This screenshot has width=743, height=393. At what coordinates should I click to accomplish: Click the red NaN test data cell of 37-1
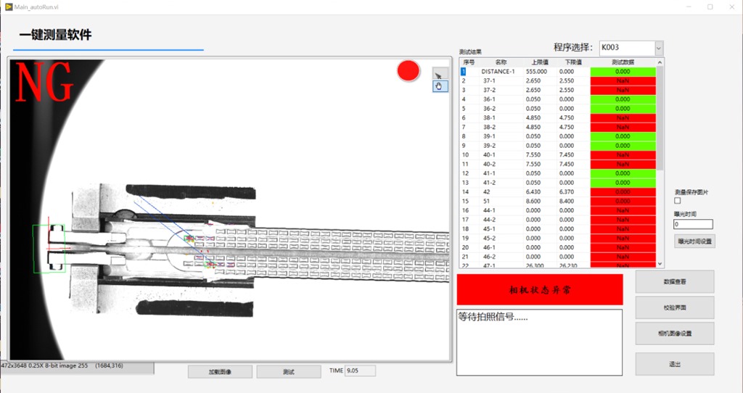(x=623, y=81)
